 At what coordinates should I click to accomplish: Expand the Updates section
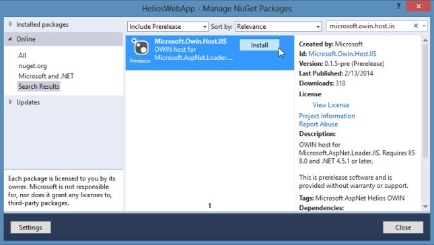(11, 102)
